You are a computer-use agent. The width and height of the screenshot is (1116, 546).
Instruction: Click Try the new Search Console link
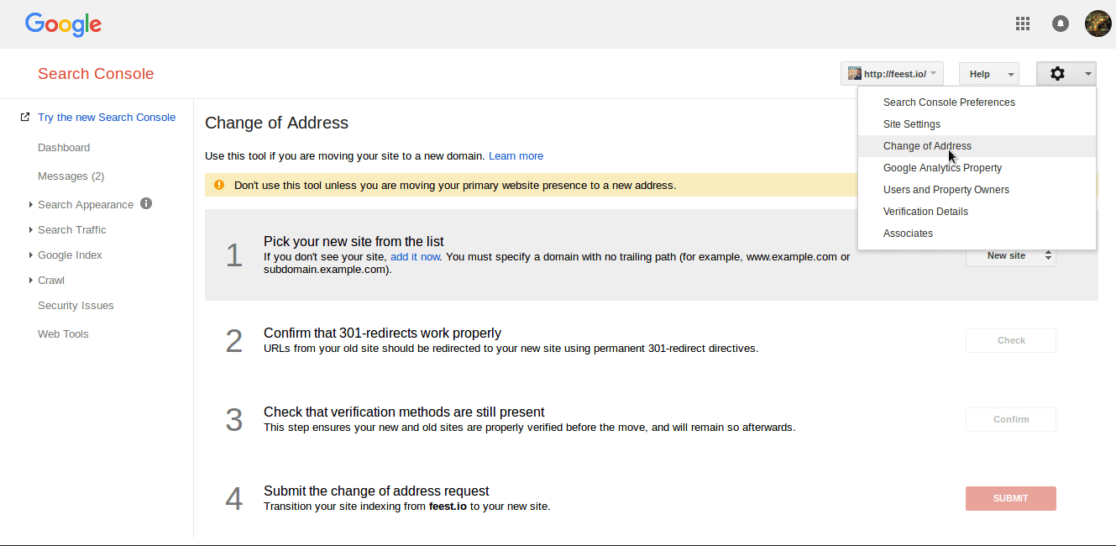pos(107,117)
